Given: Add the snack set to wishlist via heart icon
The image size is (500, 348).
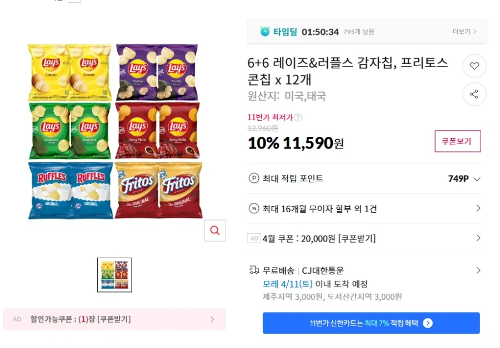Looking at the screenshot, I should coord(474,66).
